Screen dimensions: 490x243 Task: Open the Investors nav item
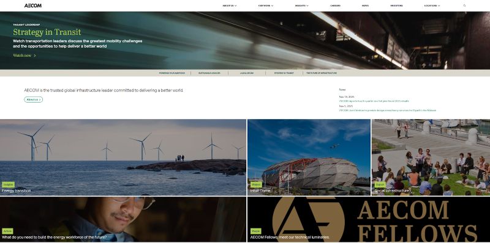pyautogui.click(x=396, y=5)
